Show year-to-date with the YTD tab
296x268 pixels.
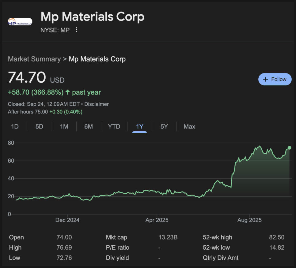tap(114, 126)
